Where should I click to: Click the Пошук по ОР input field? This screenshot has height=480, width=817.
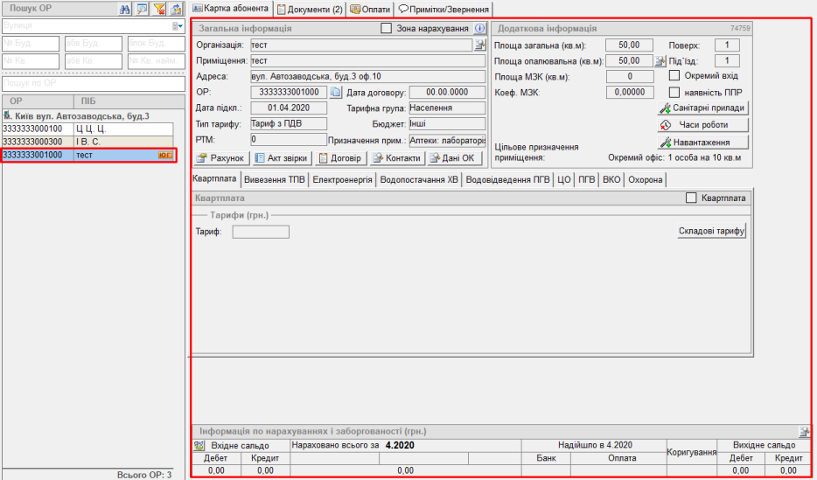click(91, 82)
